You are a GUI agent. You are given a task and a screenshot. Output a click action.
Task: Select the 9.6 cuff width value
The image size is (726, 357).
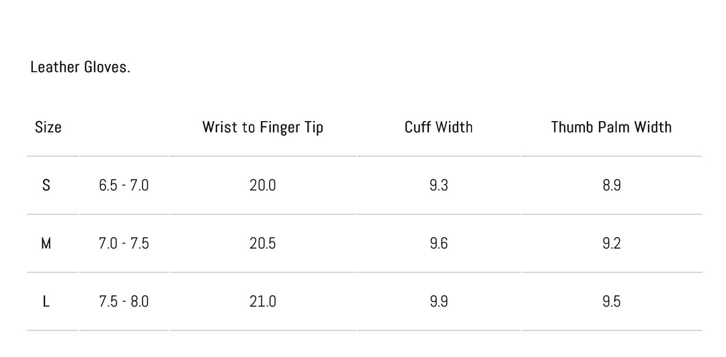point(438,243)
